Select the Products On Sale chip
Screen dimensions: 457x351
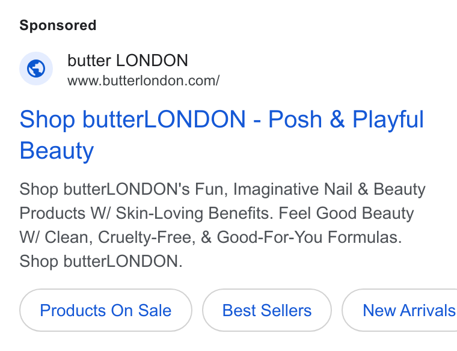coord(105,310)
